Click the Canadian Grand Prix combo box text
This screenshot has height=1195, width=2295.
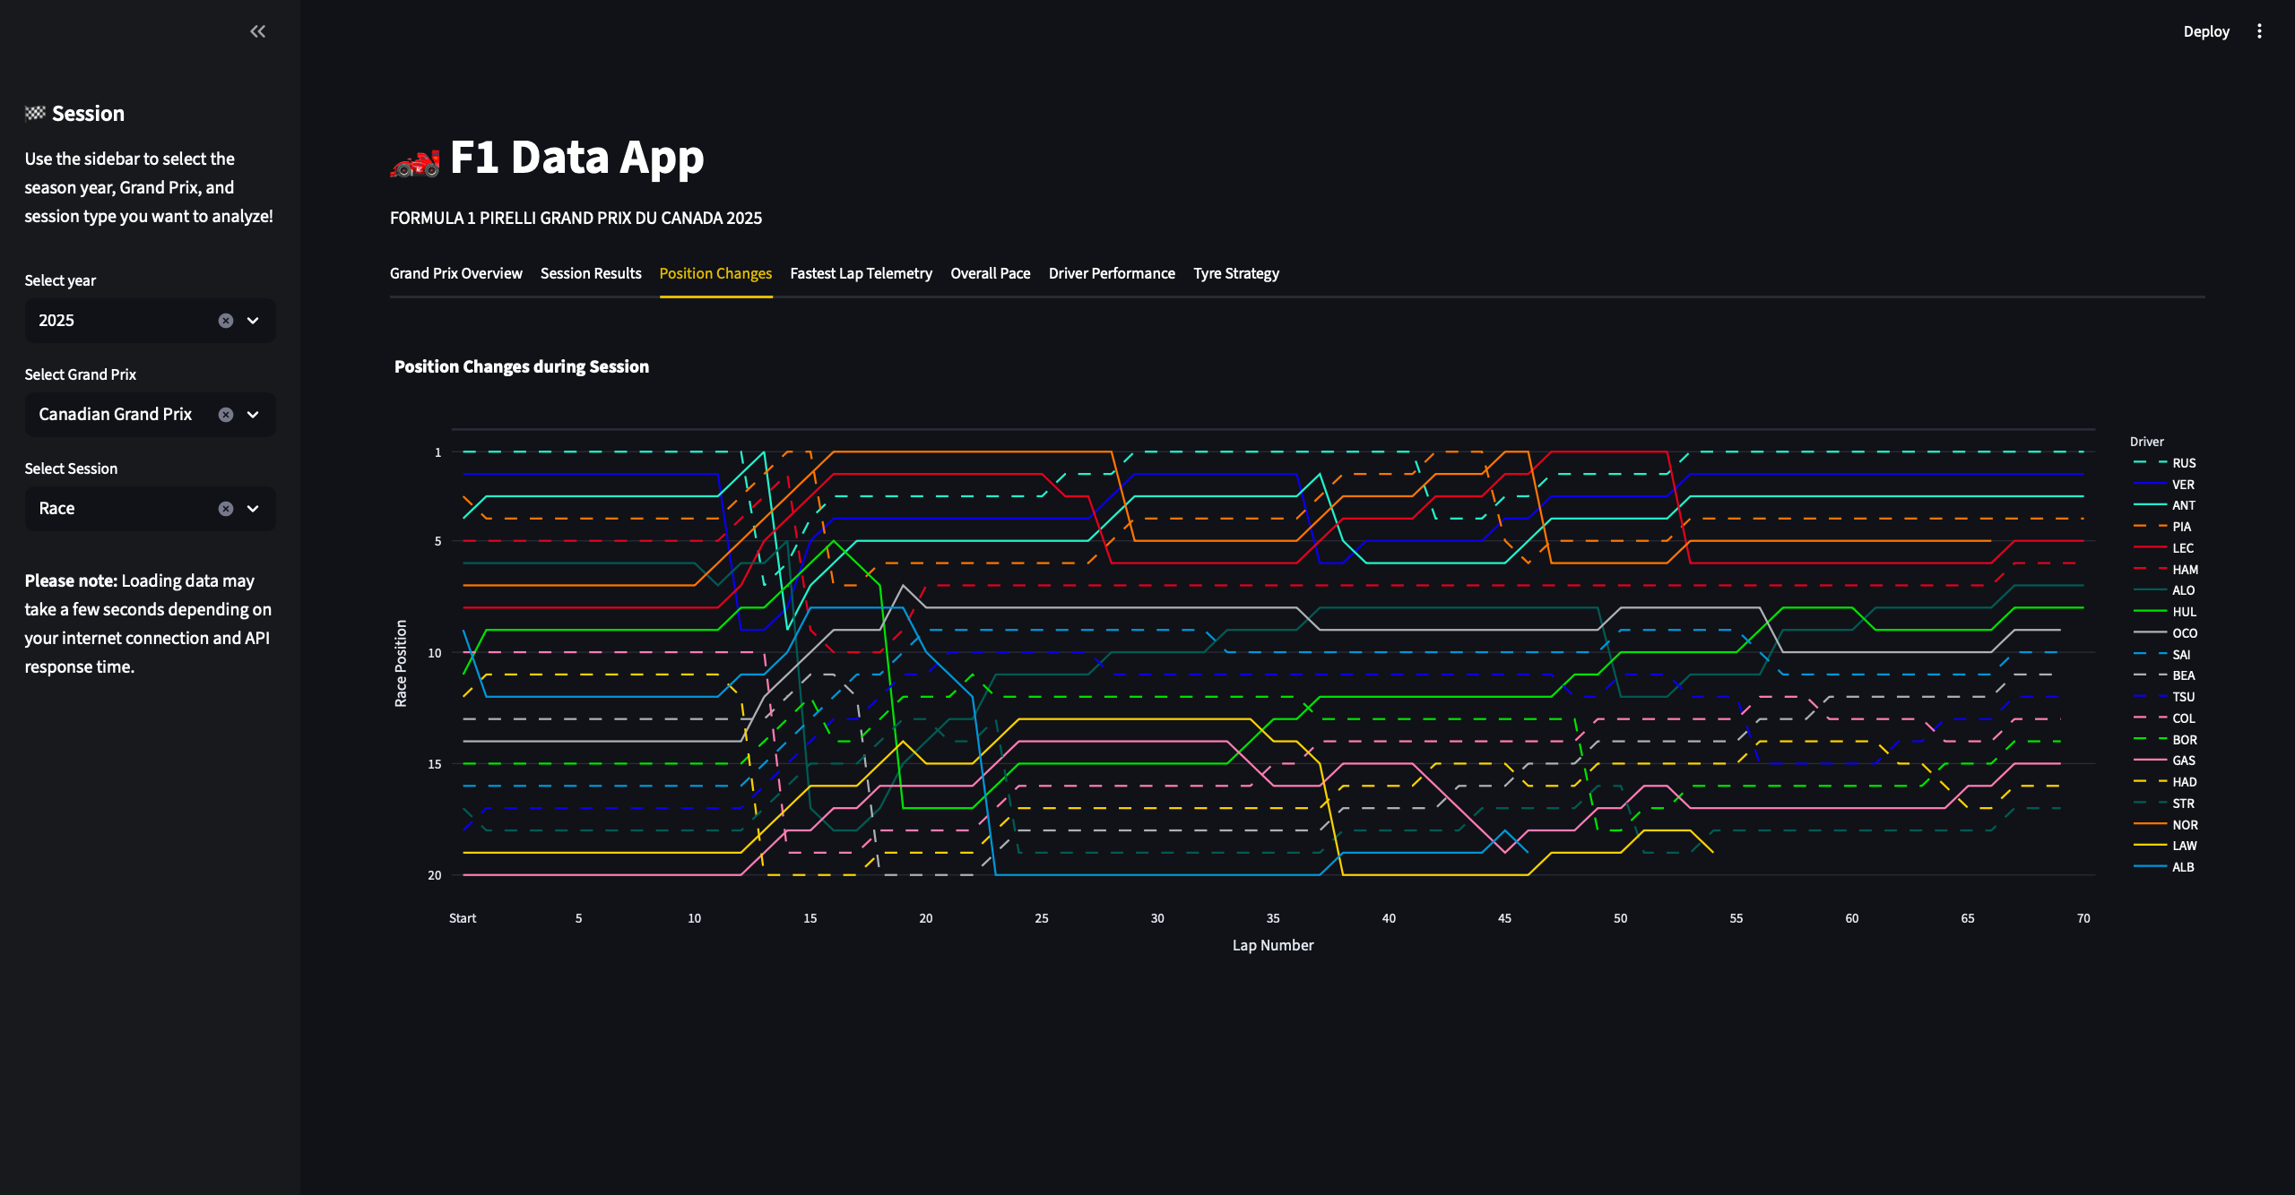point(116,415)
